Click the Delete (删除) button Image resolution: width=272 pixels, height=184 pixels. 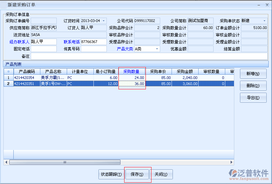[x=253, y=86]
